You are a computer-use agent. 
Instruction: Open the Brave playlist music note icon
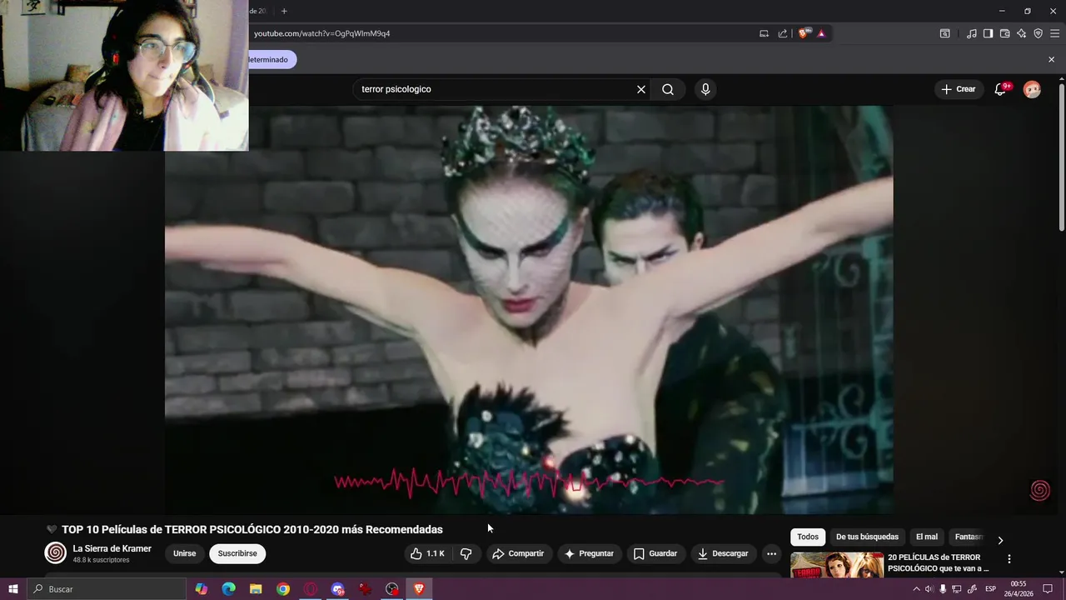point(972,33)
